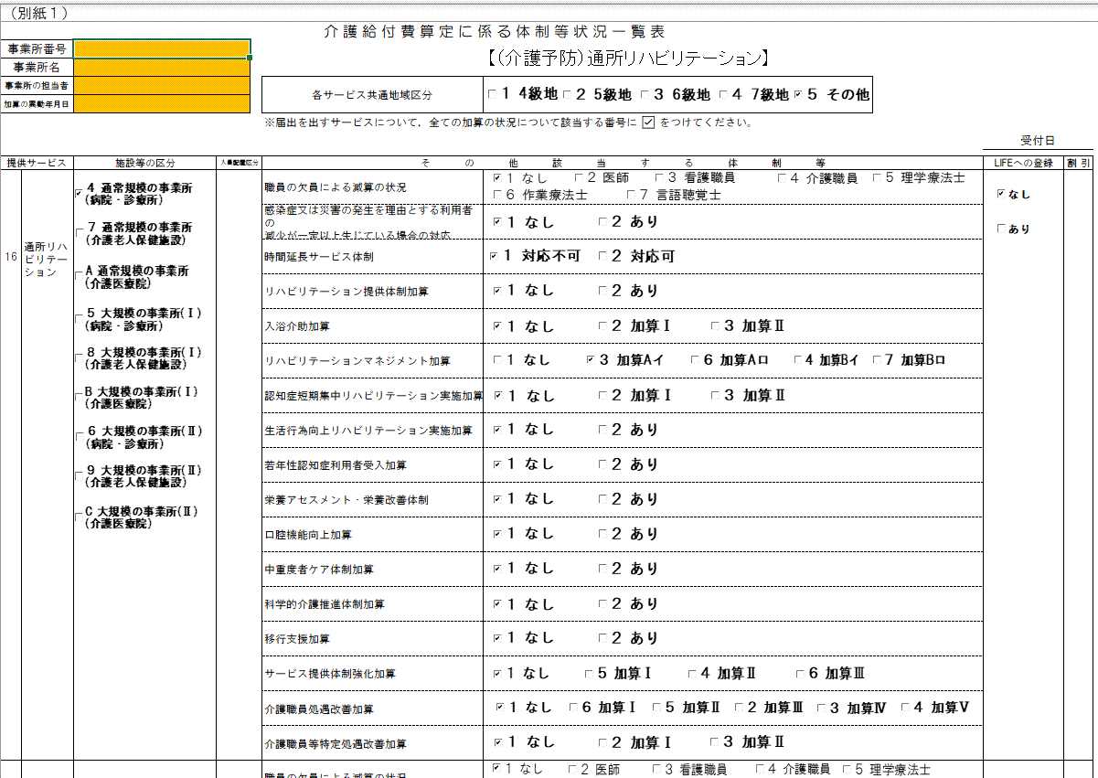Check '5 加算Ⅱ' for 介護職員処遇改善加算
Viewport: 1098px width, 778px height.
657,708
